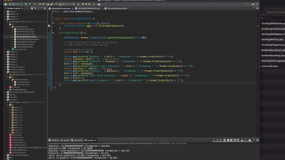285x160 pixels.
Task: Open Package Explorer view menu (three dots)
Action: coord(38,8)
